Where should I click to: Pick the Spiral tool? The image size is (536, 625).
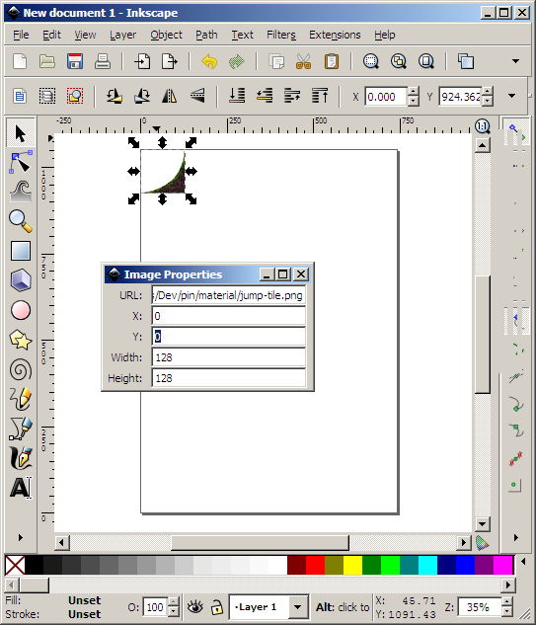pyautogui.click(x=21, y=369)
